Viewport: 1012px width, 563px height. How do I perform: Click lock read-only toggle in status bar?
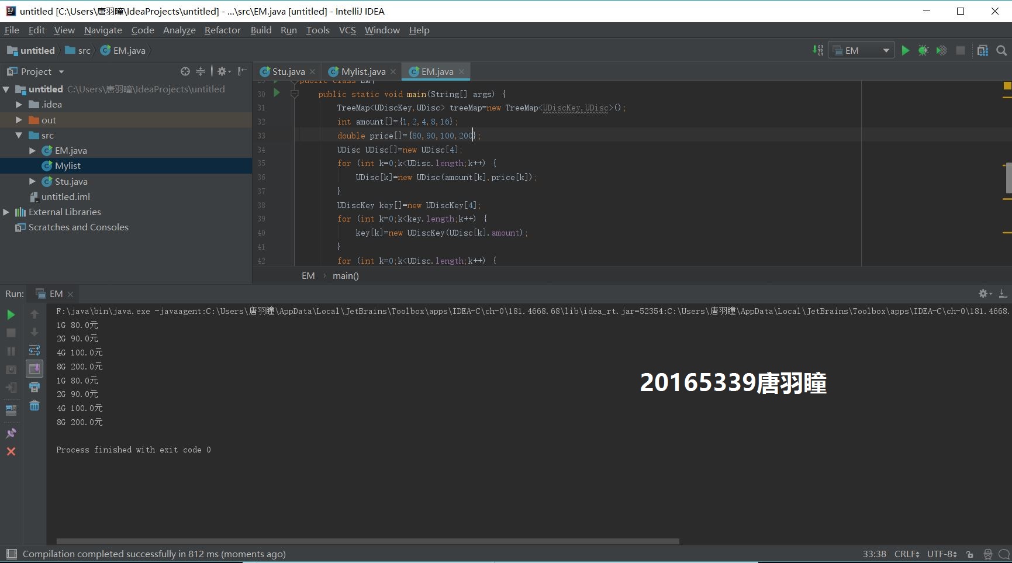[x=970, y=554]
